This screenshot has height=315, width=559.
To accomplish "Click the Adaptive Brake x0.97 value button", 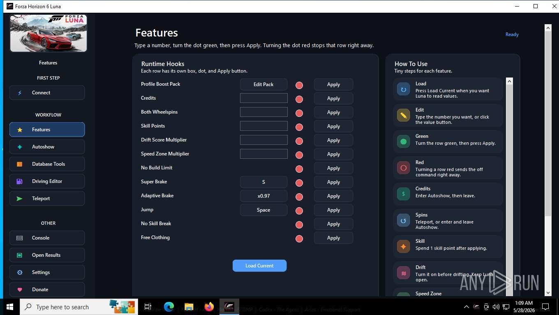I will click(x=263, y=196).
